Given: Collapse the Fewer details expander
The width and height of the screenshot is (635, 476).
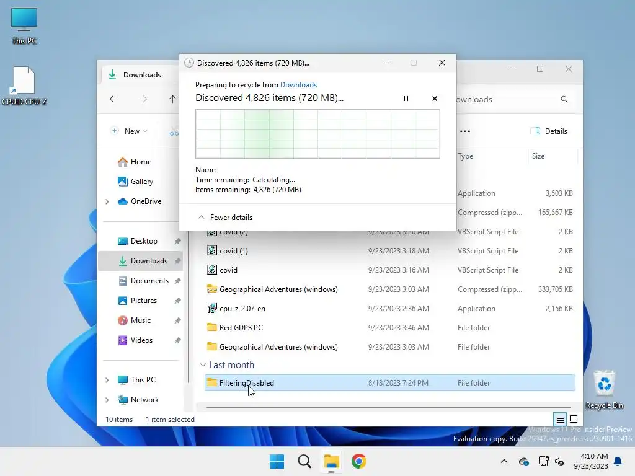Looking at the screenshot, I should [x=224, y=218].
